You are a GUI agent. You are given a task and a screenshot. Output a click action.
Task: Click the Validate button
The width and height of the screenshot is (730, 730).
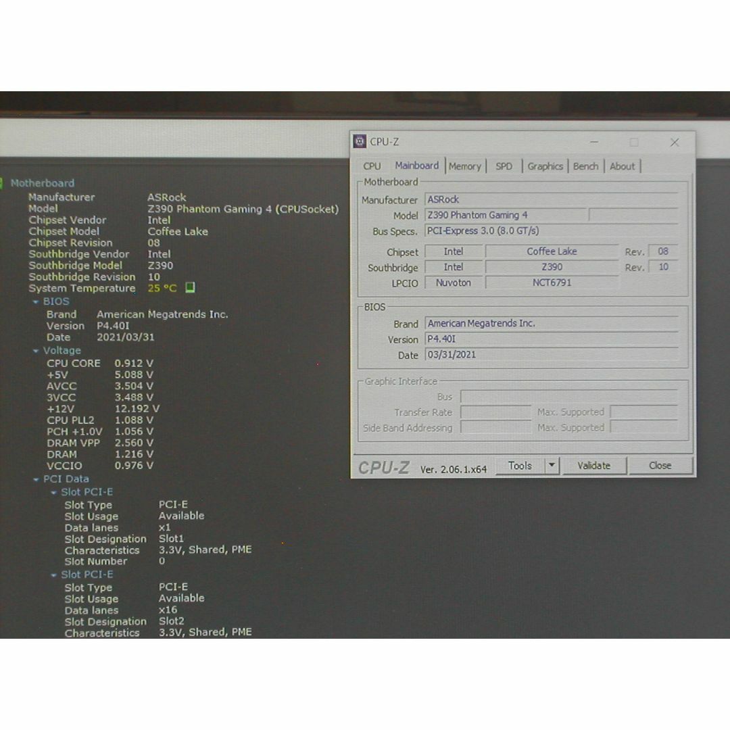point(594,466)
